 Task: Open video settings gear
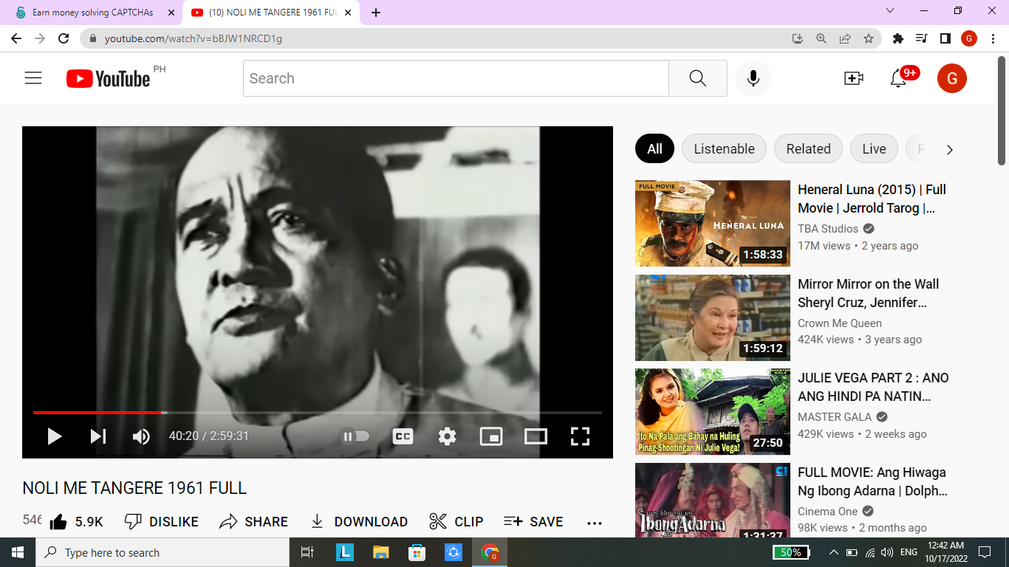(x=447, y=436)
